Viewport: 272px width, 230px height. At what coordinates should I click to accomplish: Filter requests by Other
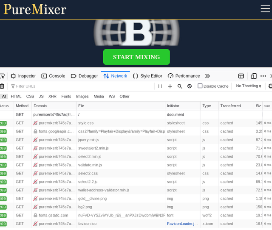click(125, 96)
